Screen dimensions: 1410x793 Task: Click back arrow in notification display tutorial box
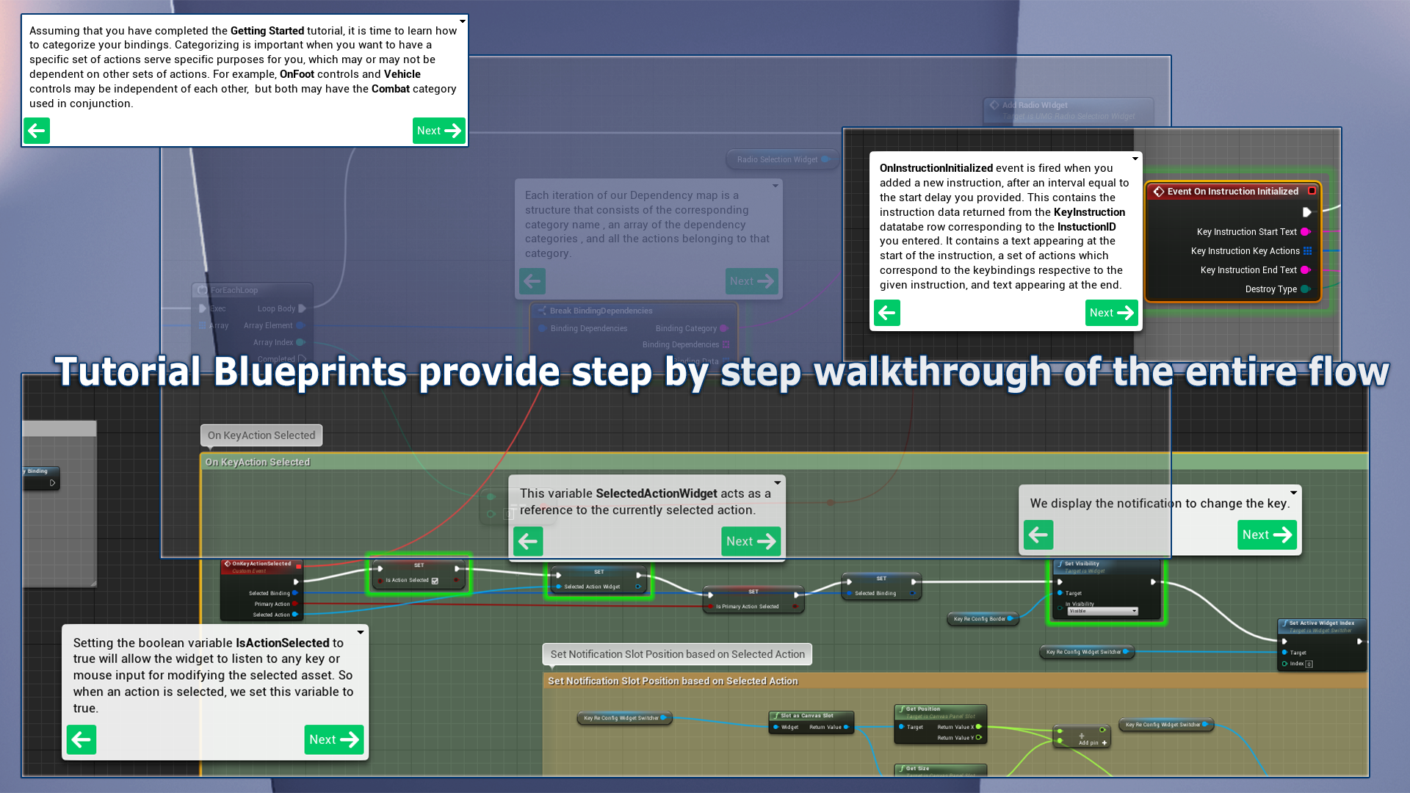1038,535
